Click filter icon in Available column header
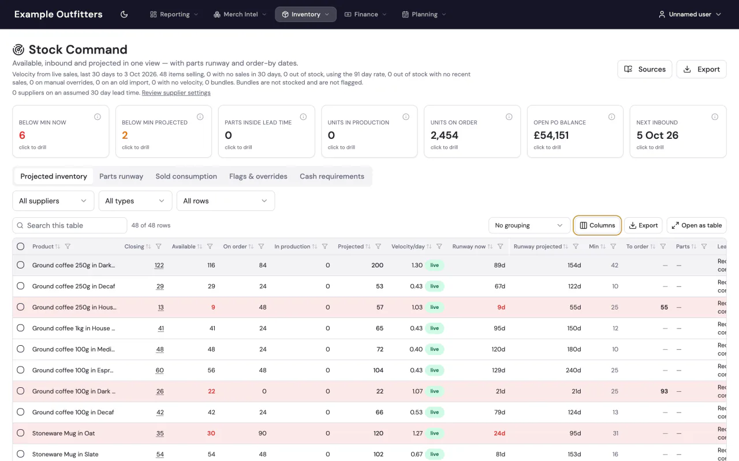The image size is (739, 461). tap(210, 247)
